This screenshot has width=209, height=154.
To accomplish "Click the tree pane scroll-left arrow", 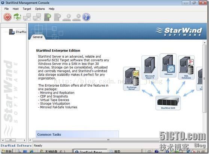I will (x=3, y=140).
